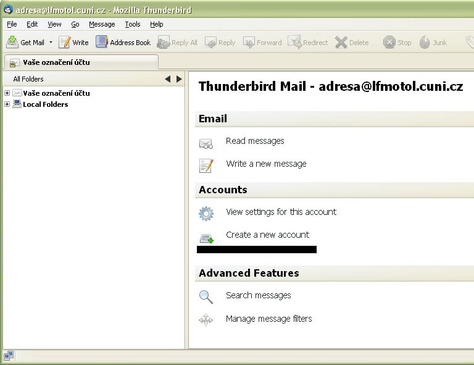Open the File menu
The height and width of the screenshot is (365, 474).
pyautogui.click(x=12, y=24)
